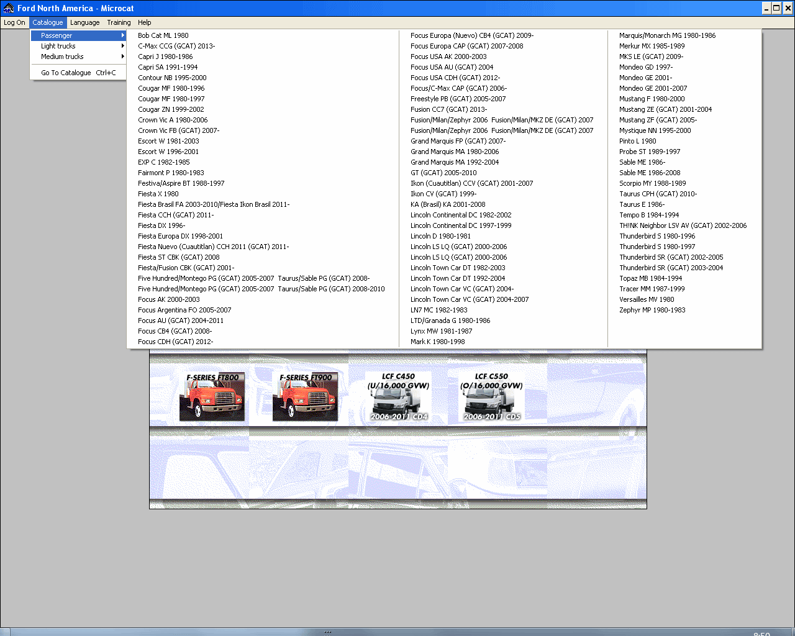Select Escort W 1981-2003
This screenshot has width=795, height=636.
point(168,141)
